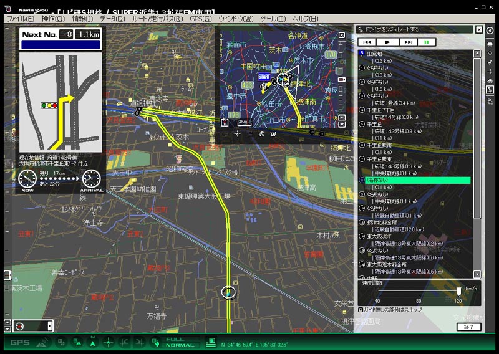The image size is (499, 354).
Task: Open the ルート/走行パス(R) menu
Action: (x=158, y=19)
